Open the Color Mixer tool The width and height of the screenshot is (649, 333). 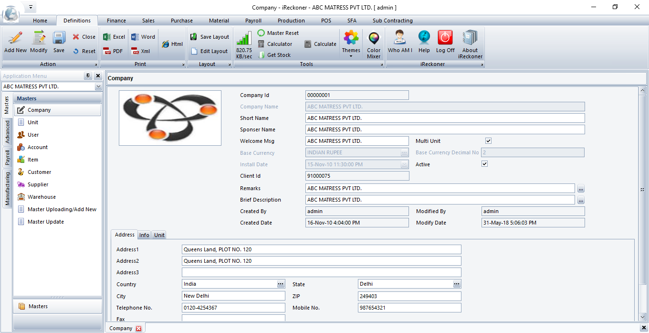[x=374, y=44]
